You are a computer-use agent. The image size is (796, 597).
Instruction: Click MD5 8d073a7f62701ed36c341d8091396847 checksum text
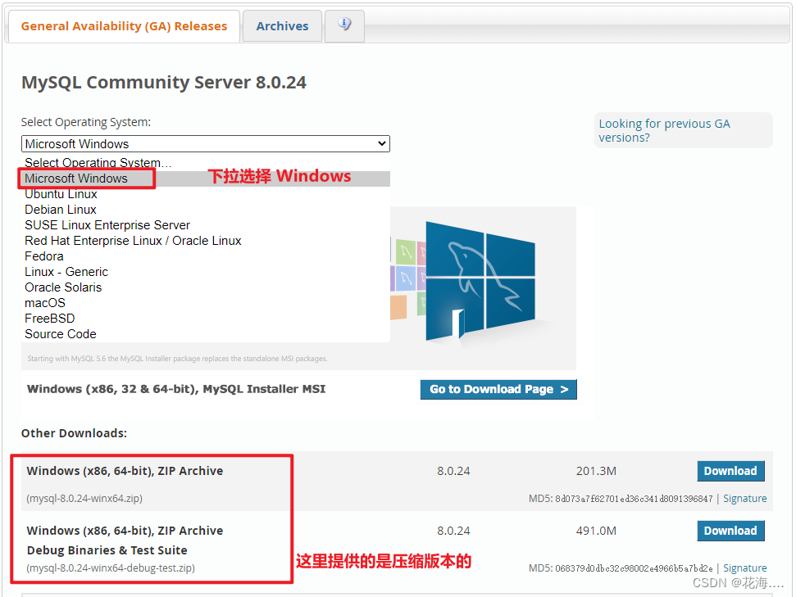(621, 499)
